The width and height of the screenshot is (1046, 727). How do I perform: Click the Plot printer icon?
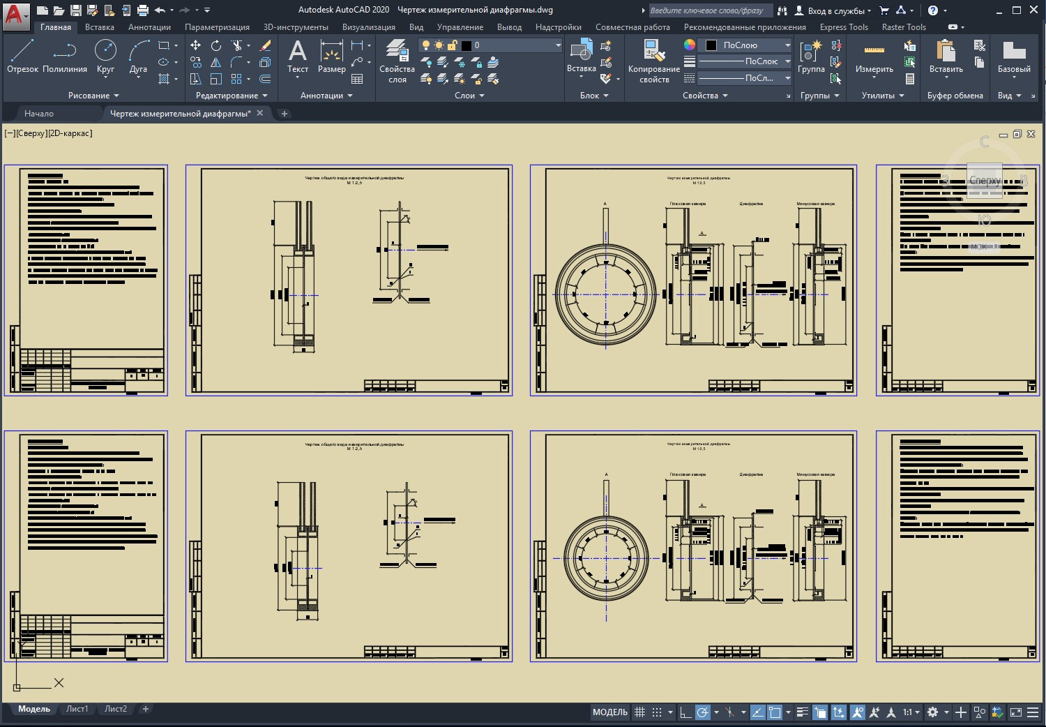143,10
